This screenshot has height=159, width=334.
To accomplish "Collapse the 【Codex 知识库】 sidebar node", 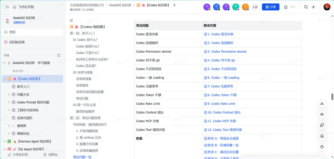I will (5, 79).
